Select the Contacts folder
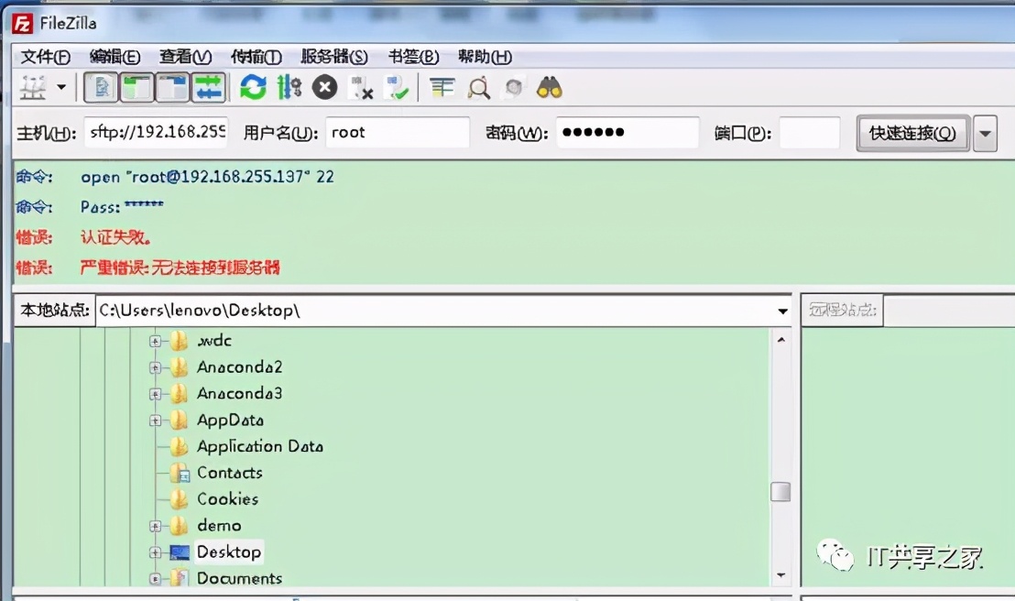Screen dimensions: 1015x601 point(230,473)
